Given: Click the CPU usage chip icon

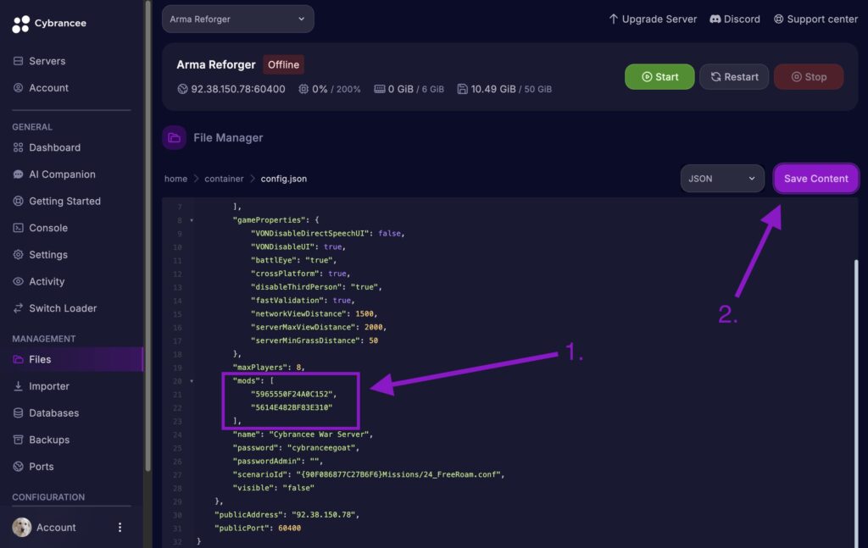Looking at the screenshot, I should coord(303,89).
